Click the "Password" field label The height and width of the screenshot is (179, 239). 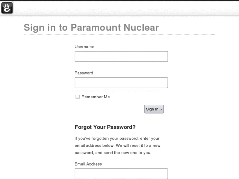pyautogui.click(x=84, y=73)
